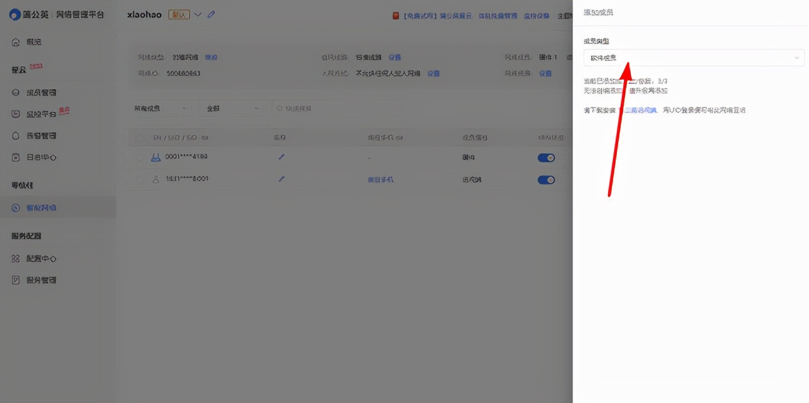
Task: Open the Service Management sidebar icon
Action: pos(16,279)
